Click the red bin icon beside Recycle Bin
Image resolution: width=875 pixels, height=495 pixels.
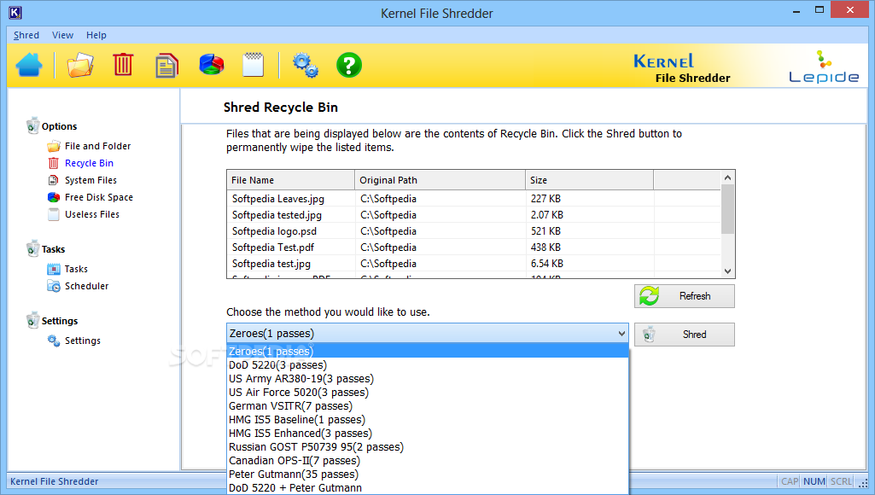54,163
